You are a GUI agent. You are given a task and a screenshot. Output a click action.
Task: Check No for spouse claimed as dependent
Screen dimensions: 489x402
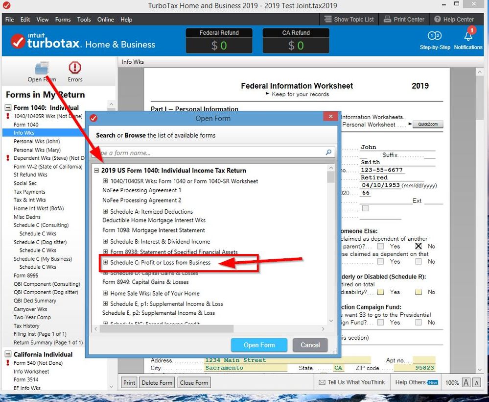[418, 261]
